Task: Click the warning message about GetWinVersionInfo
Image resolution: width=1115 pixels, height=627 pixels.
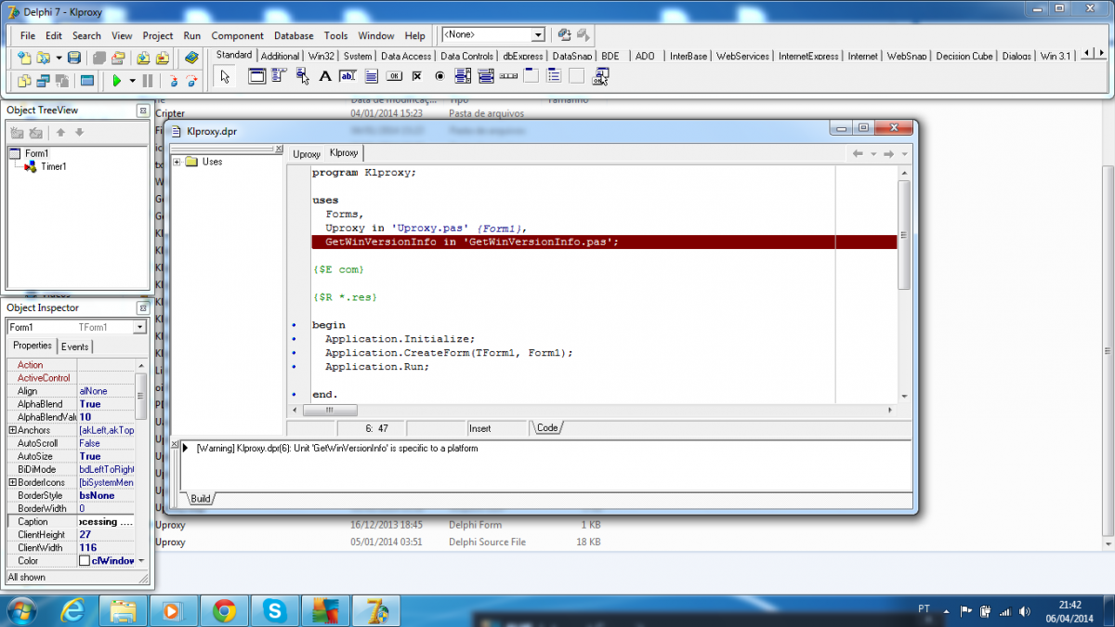Action: 337,448
